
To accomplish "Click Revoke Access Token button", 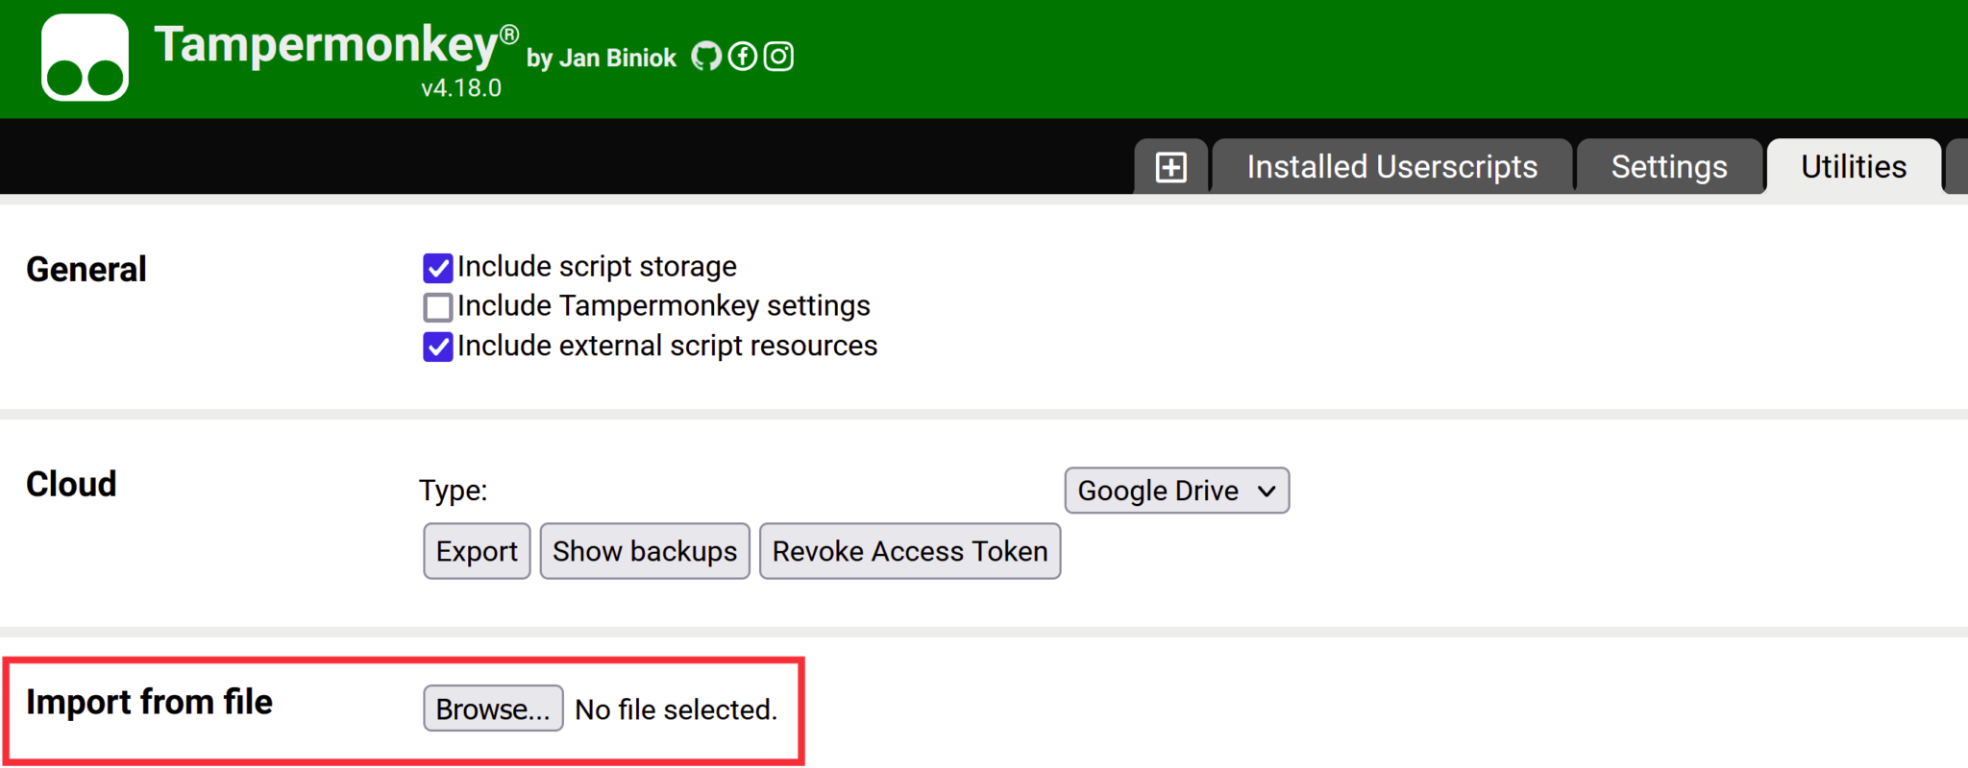I will coord(910,551).
